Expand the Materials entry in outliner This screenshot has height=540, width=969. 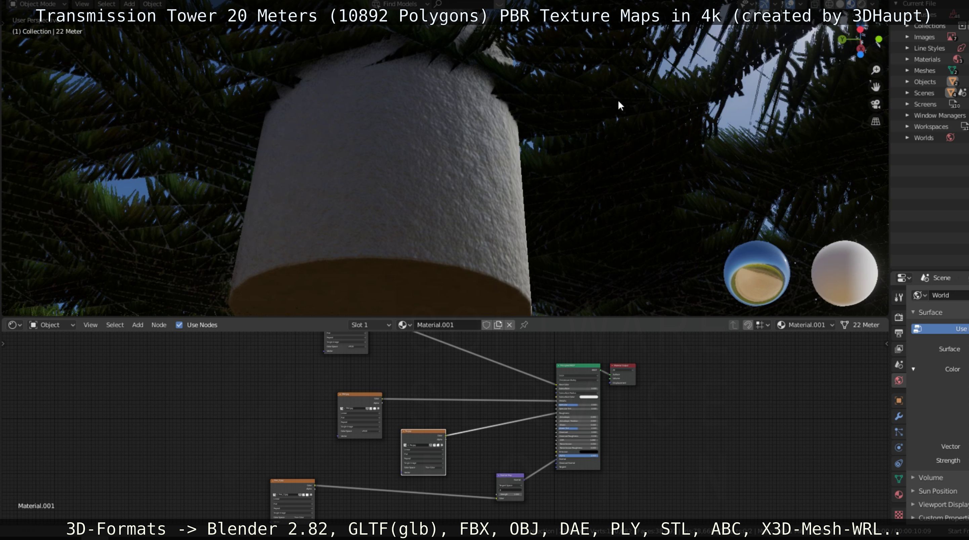click(907, 59)
